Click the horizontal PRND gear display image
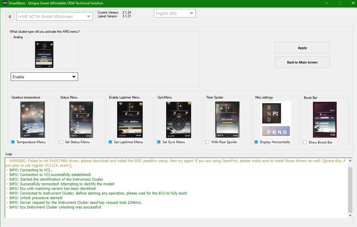Viewport: 357px width, 227px height. click(x=276, y=132)
